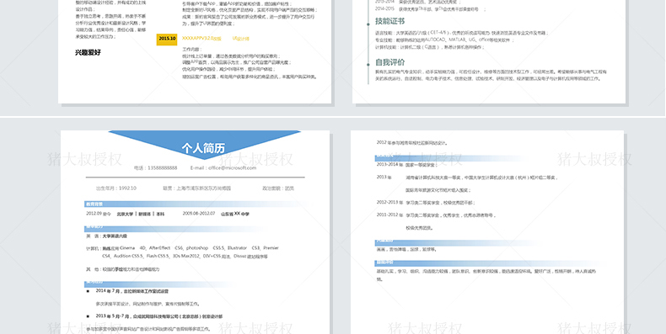Click the line starting "2013年5月-7月，众成就"
The image size is (666, 334).
pyautogui.click(x=158, y=316)
